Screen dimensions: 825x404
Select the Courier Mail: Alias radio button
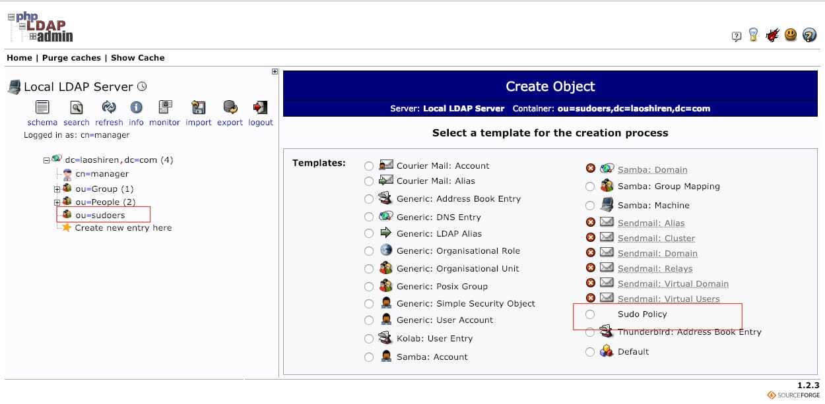coord(369,181)
